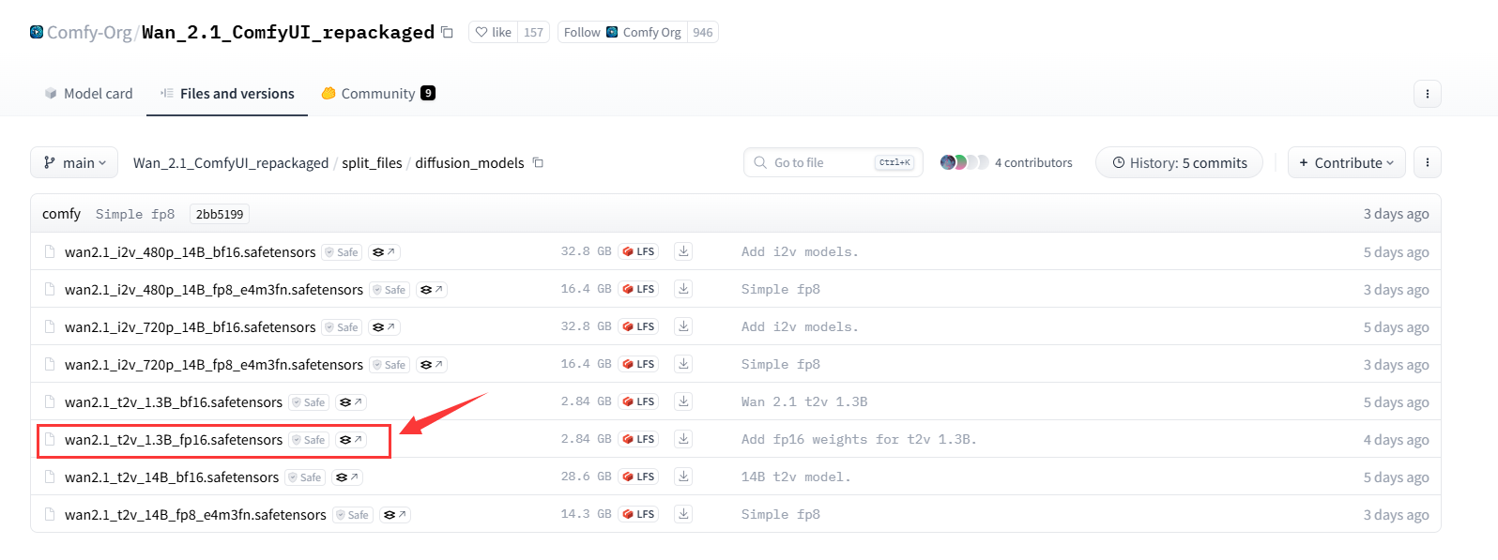Expand the Contribute dropdown
This screenshot has height=560, width=1498.
coord(1347,162)
